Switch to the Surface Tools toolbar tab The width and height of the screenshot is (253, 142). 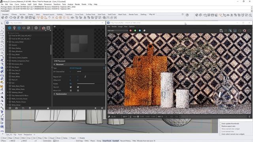(91, 15)
